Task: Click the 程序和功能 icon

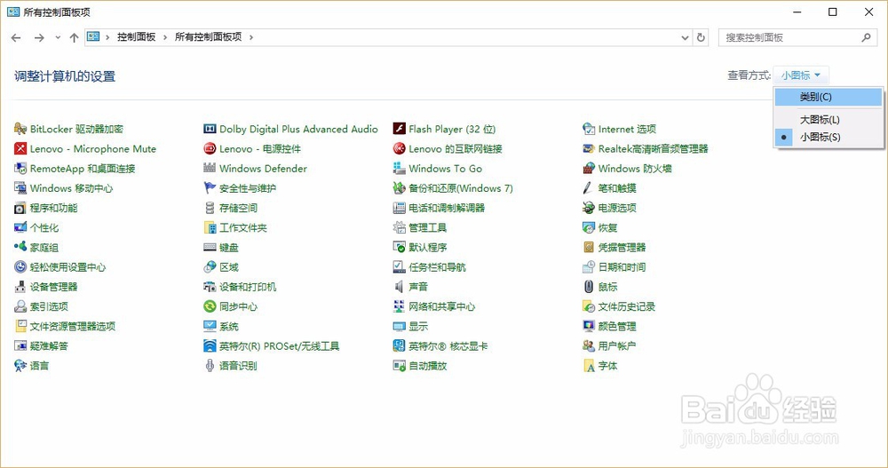Action: 20,208
